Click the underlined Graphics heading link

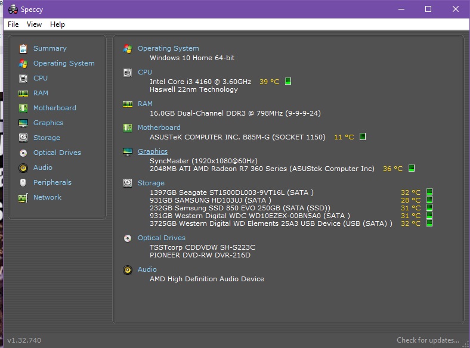[x=153, y=151]
